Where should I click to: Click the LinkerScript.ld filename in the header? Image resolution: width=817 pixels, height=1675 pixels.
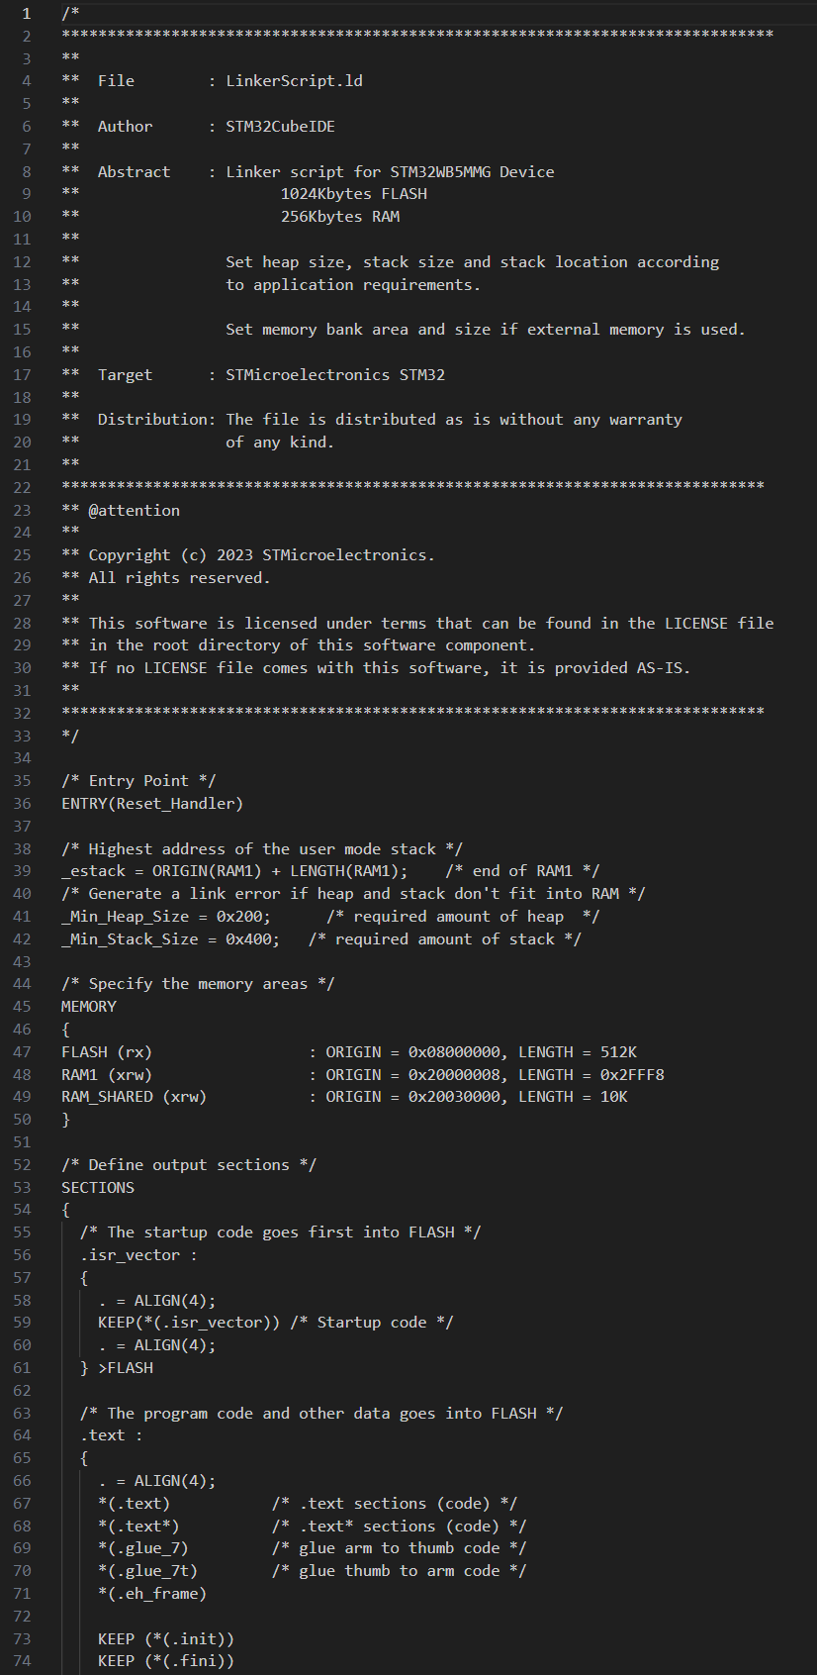[294, 81]
